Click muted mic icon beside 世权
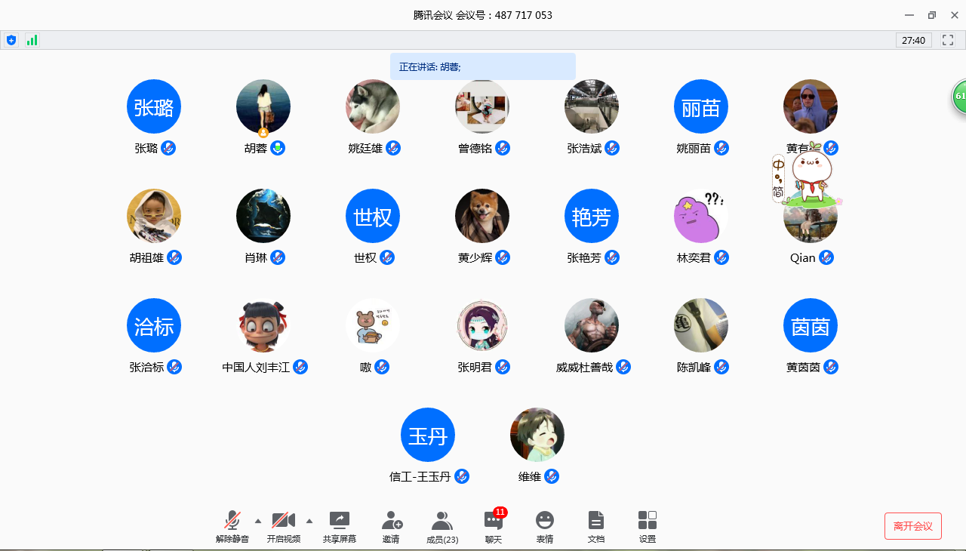Image resolution: width=966 pixels, height=551 pixels. [387, 257]
